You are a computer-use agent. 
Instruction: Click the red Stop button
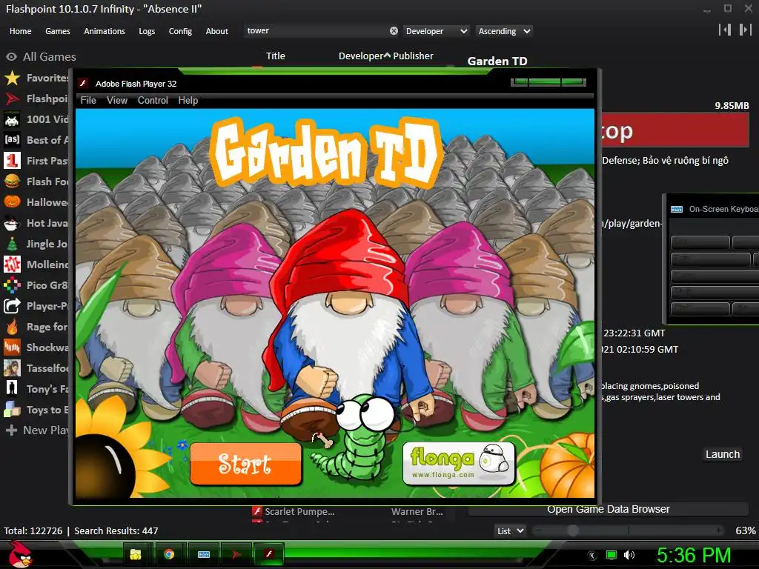tap(676, 130)
